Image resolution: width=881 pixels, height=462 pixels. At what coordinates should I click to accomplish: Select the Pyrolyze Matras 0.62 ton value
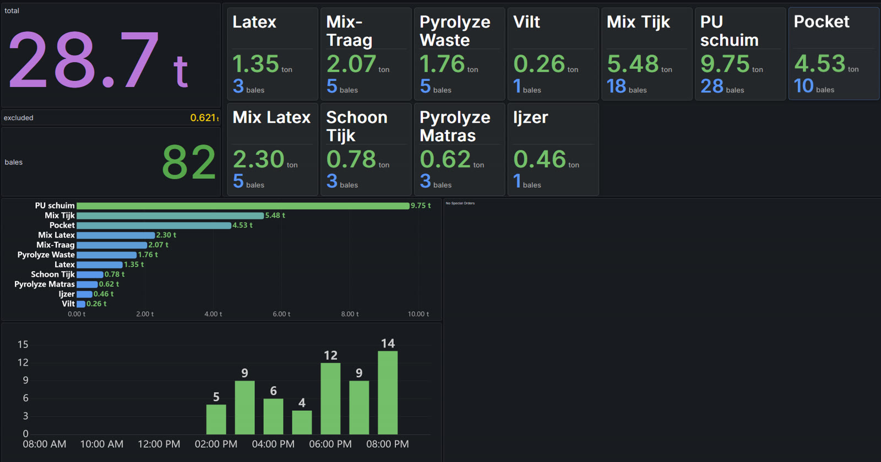pyautogui.click(x=452, y=160)
